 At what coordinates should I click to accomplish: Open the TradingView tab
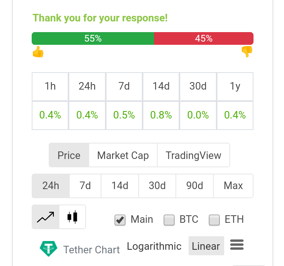click(193, 155)
